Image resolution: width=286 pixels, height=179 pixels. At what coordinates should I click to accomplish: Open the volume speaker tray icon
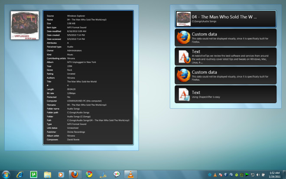point(258,175)
